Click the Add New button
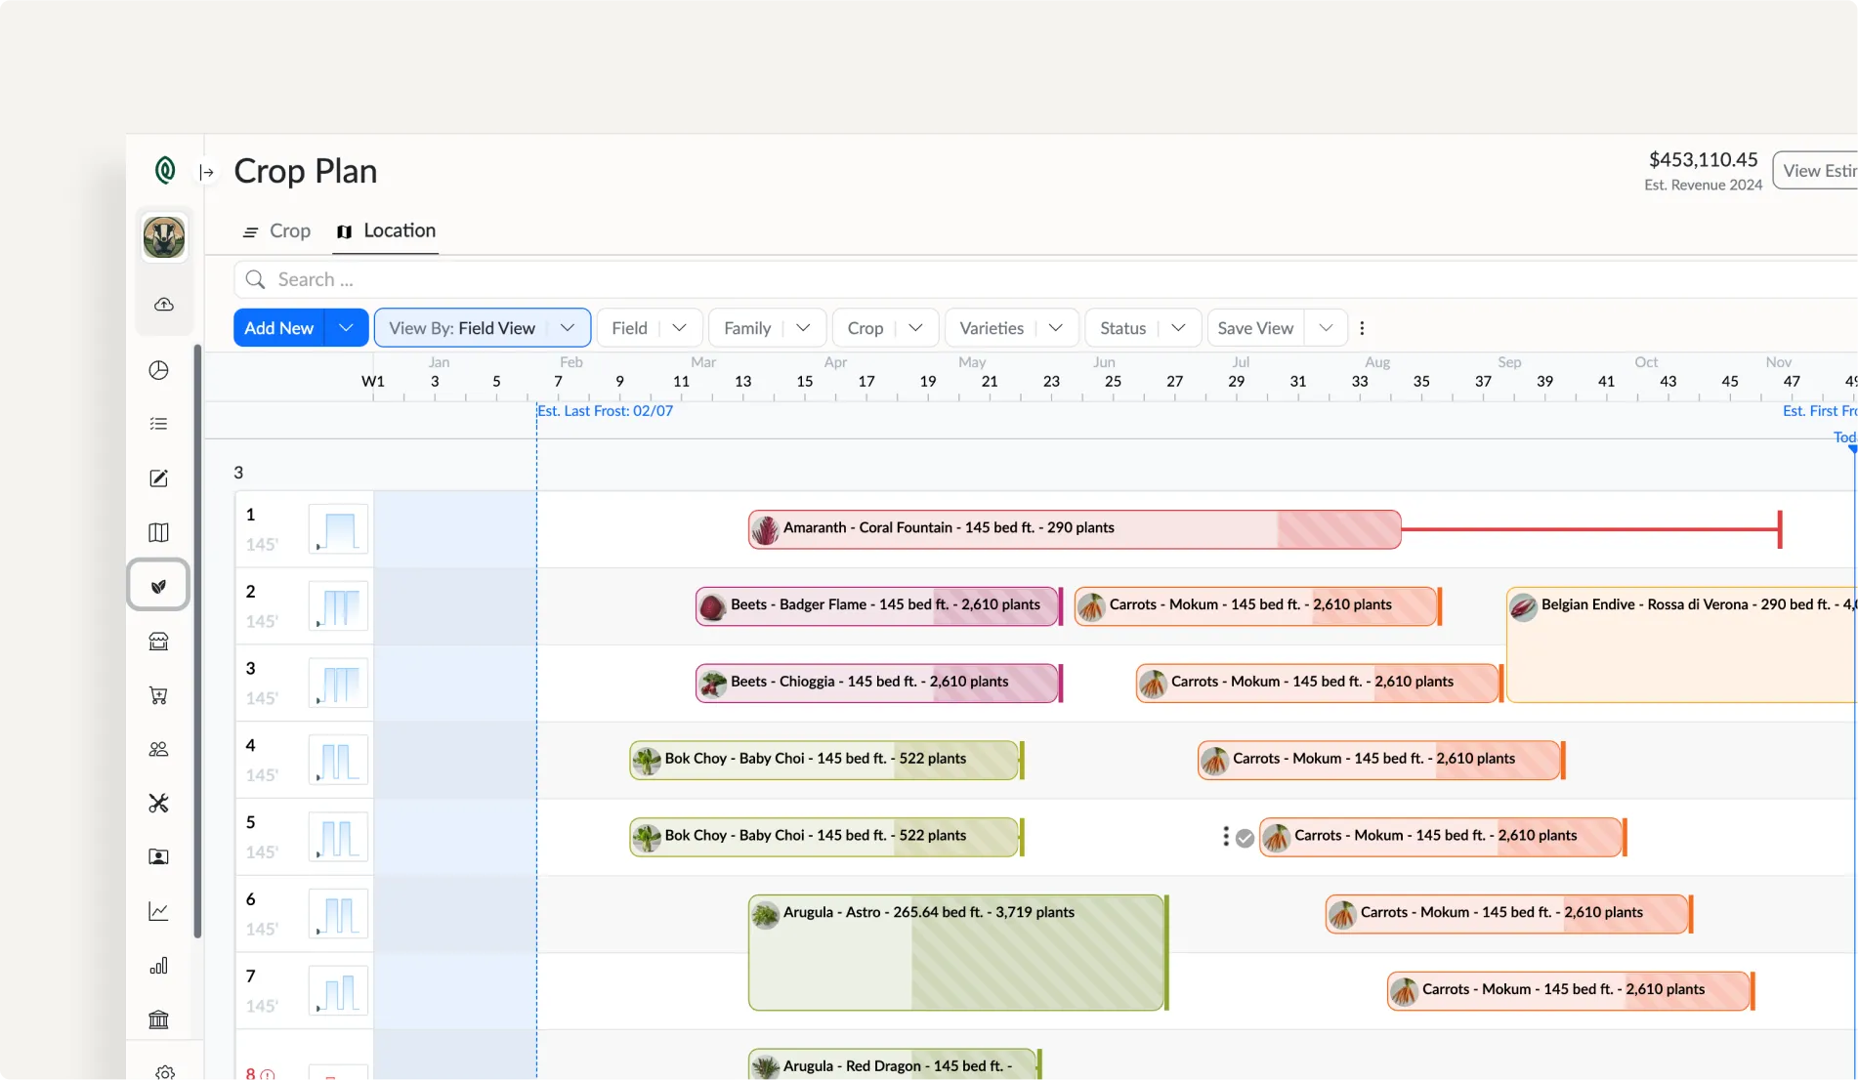1858x1080 pixels. click(x=278, y=327)
